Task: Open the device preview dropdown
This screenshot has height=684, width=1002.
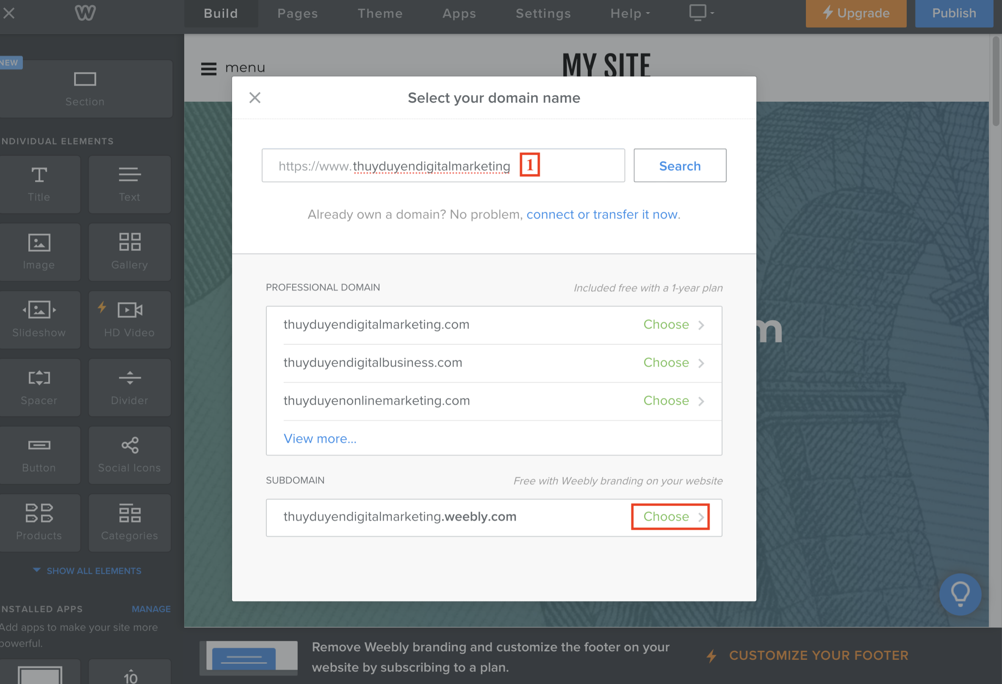Action: point(701,13)
